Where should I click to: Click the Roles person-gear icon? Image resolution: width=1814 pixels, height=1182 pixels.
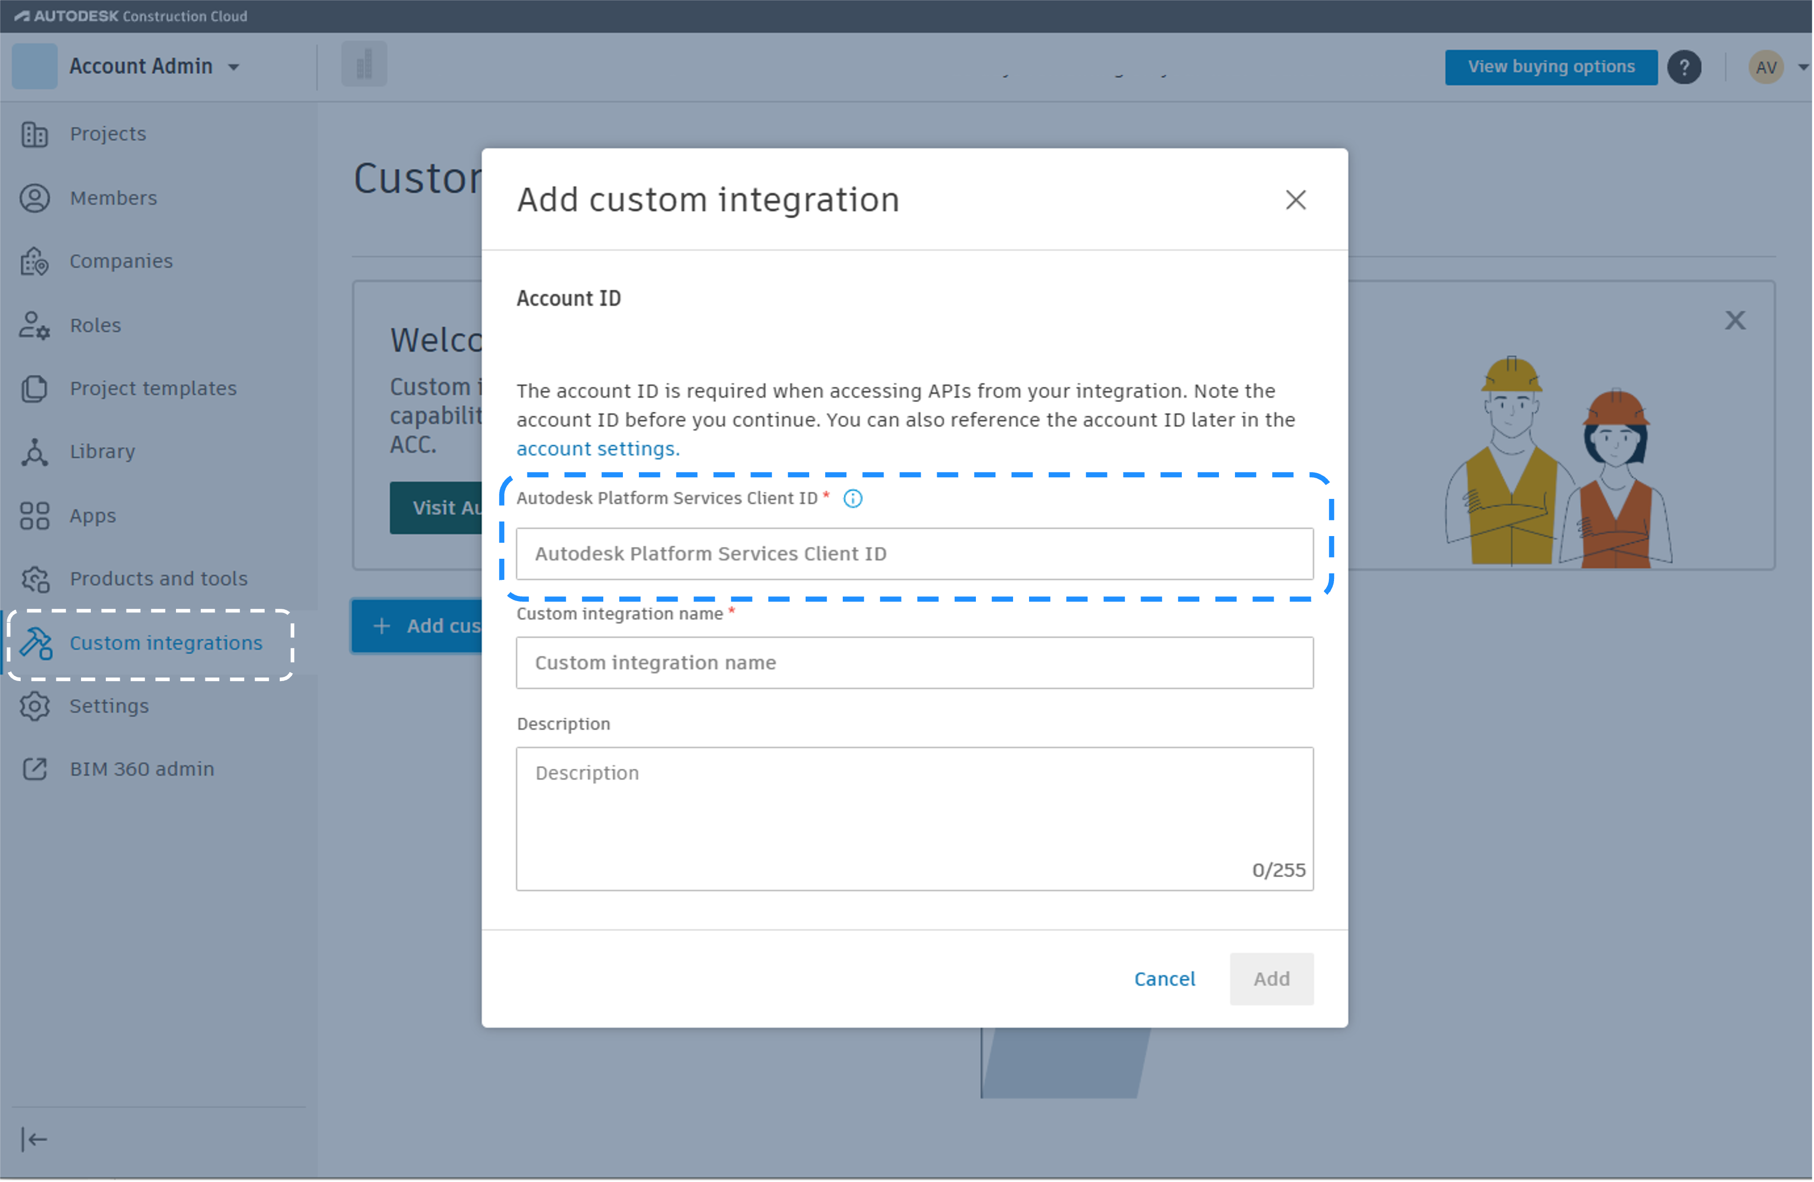coord(34,326)
